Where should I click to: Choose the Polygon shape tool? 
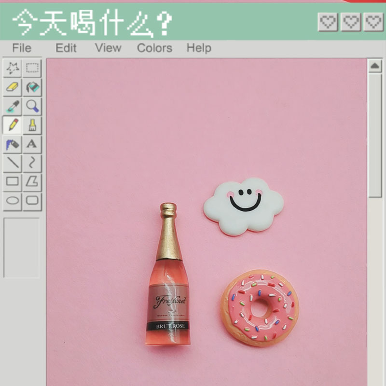coord(32,182)
